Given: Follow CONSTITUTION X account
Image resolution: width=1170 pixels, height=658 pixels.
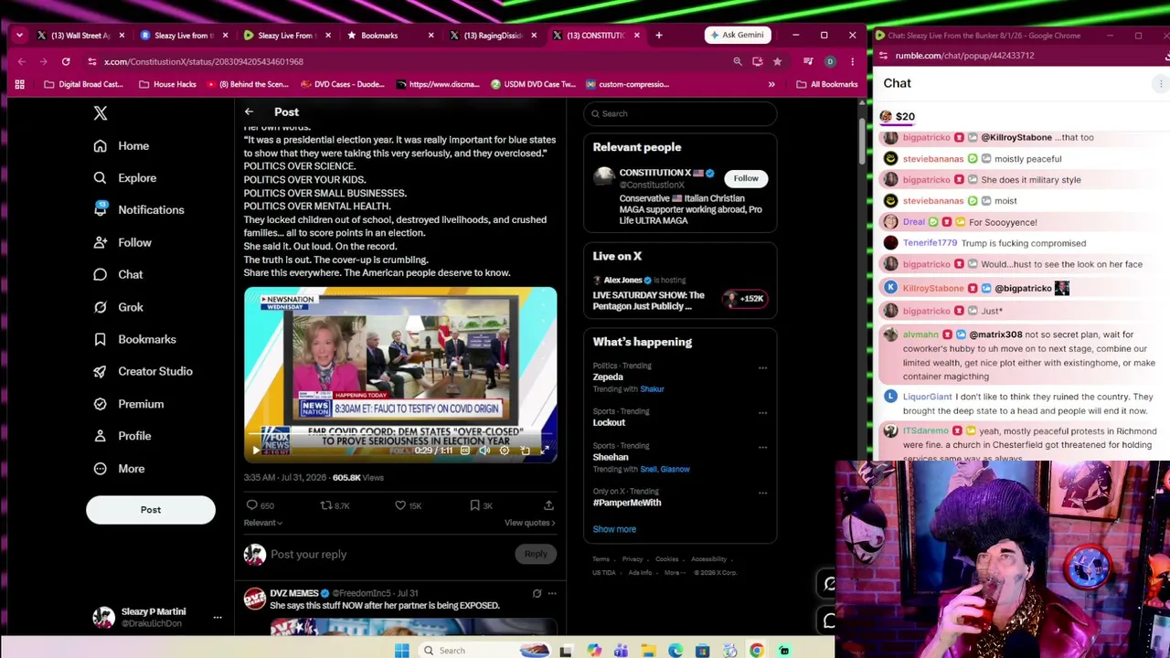Looking at the screenshot, I should (746, 178).
